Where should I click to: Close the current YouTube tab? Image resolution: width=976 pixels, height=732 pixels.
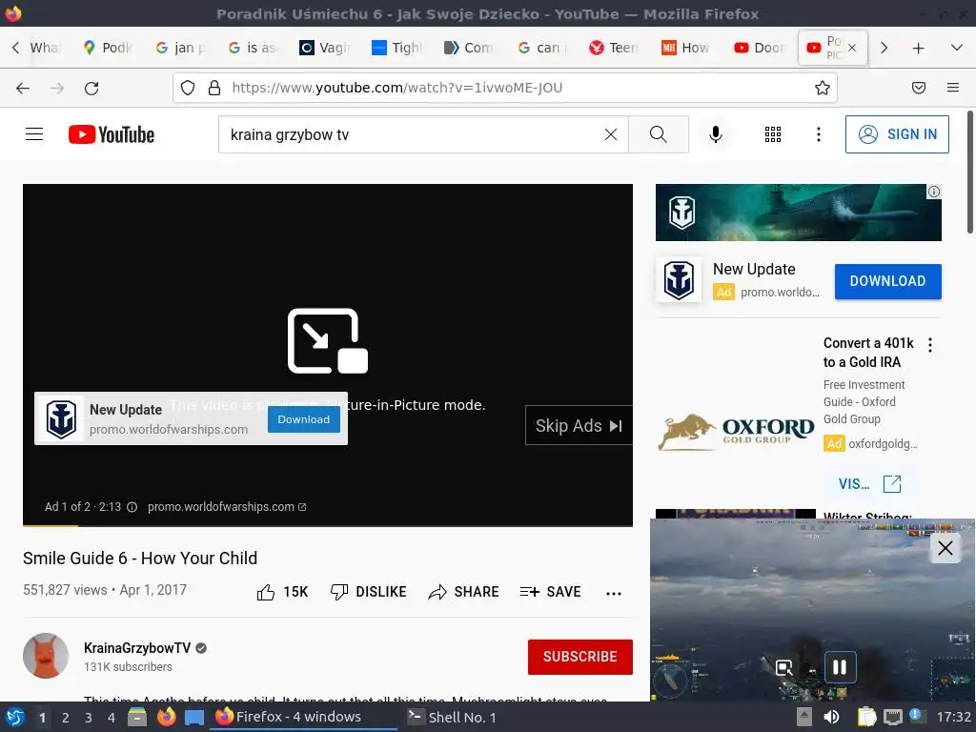pos(852,48)
